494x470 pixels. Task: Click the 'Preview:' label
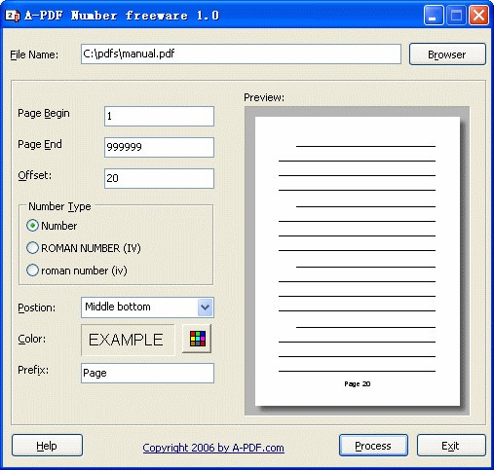click(x=264, y=97)
